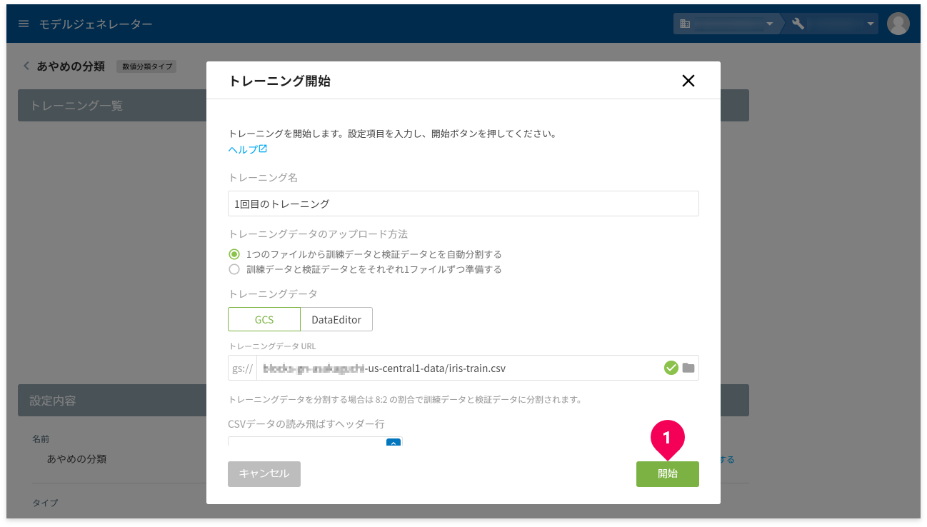Click the ヘッダー行 stepper arrow
Image resolution: width=927 pixels, height=527 pixels.
click(x=394, y=443)
